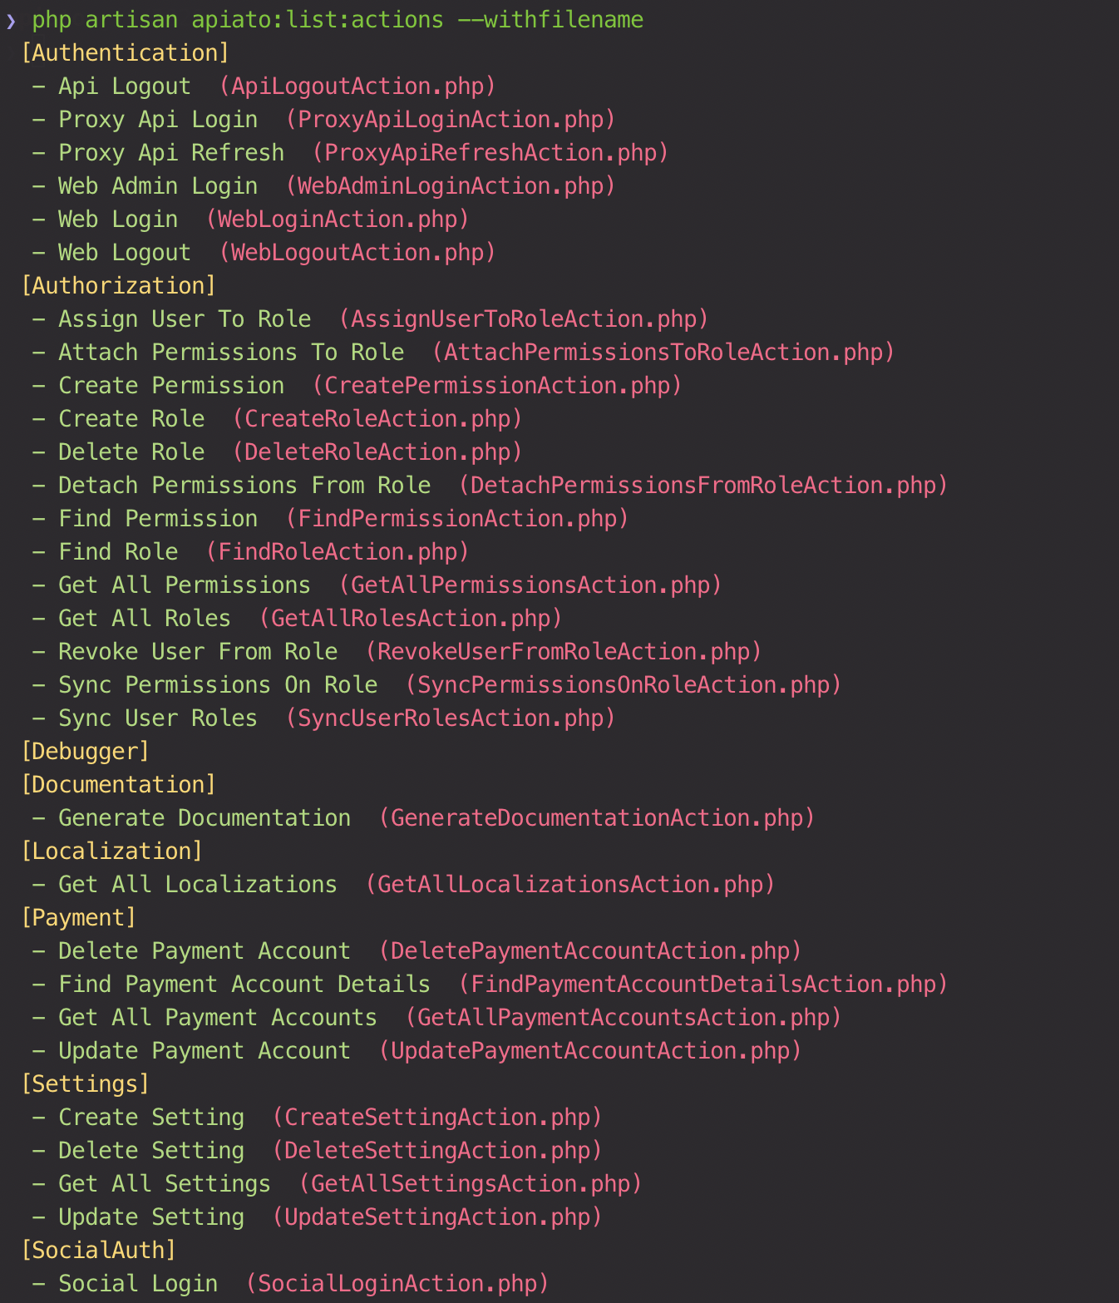Click SyncUserRolesAction.php filename

pos(450,718)
